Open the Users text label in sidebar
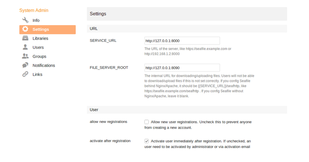 click(x=38, y=47)
